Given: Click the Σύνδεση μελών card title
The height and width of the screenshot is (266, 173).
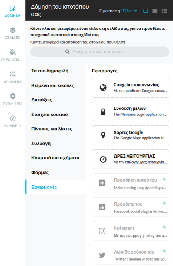Looking at the screenshot, I should [129, 108].
